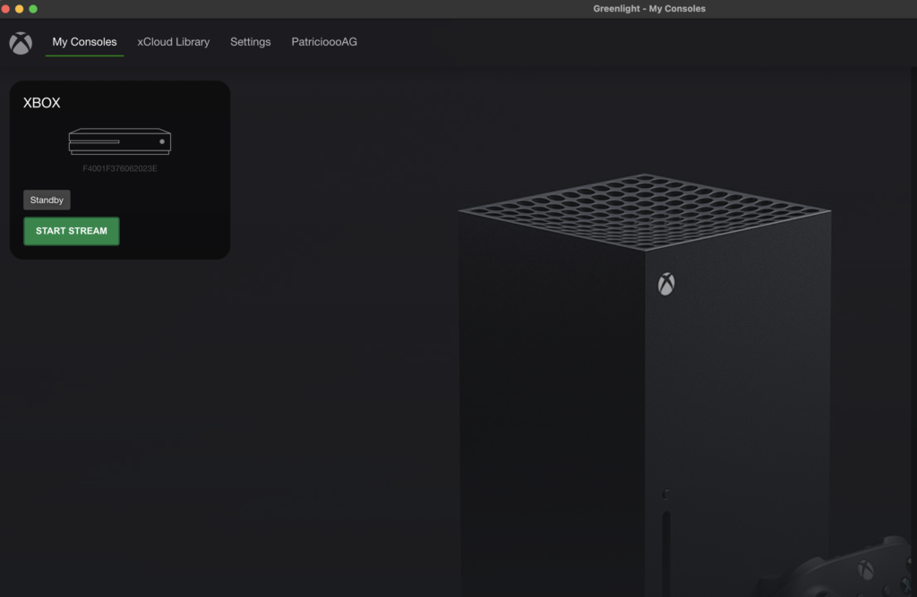Image resolution: width=917 pixels, height=597 pixels.
Task: Close the Greenlight window with the red button
Action: point(5,9)
